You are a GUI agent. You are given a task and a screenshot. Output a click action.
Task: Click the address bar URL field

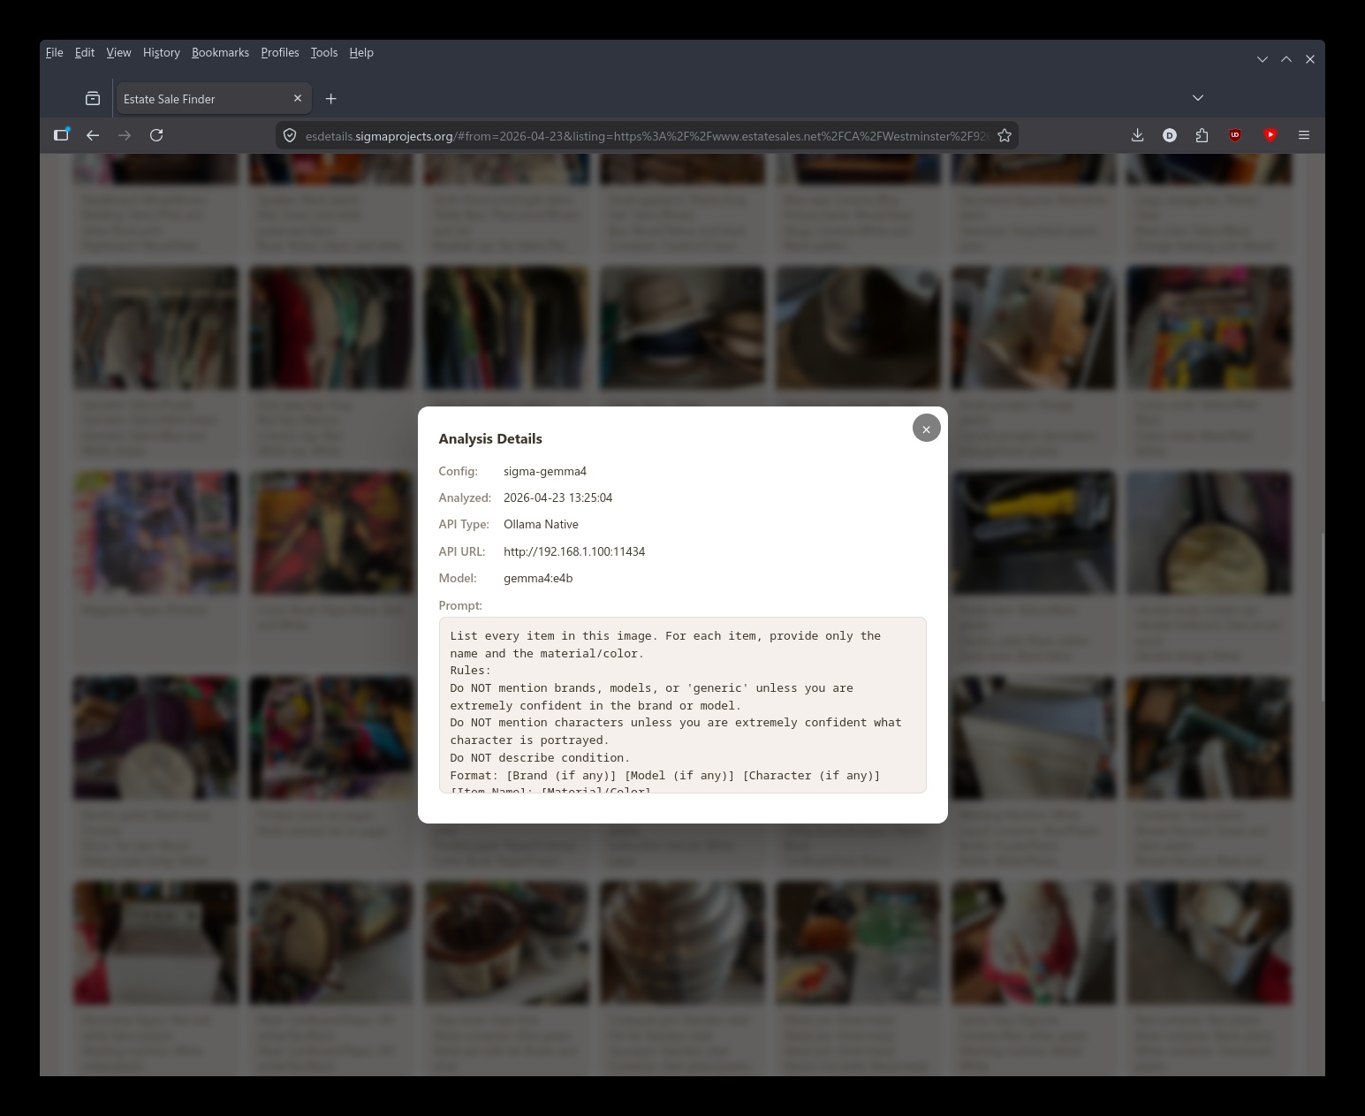coord(645,136)
